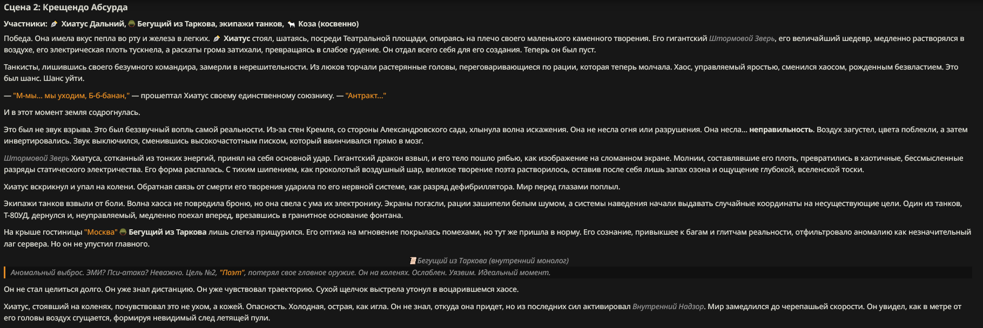Click the goat icon before Коза
This screenshot has width=983, height=328.
point(292,24)
